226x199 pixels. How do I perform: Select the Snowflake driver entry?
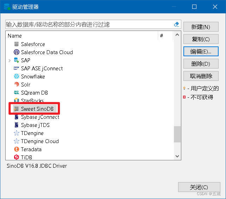(33, 76)
